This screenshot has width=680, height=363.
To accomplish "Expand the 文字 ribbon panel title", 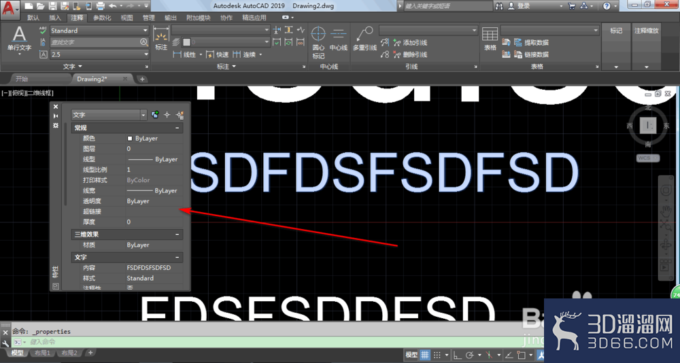I will coord(73,67).
